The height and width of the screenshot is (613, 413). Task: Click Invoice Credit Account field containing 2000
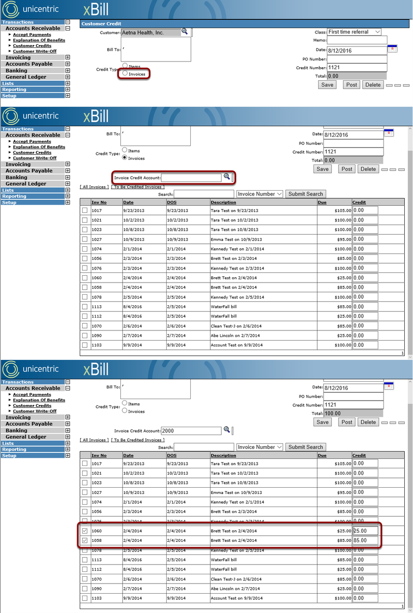click(x=191, y=431)
